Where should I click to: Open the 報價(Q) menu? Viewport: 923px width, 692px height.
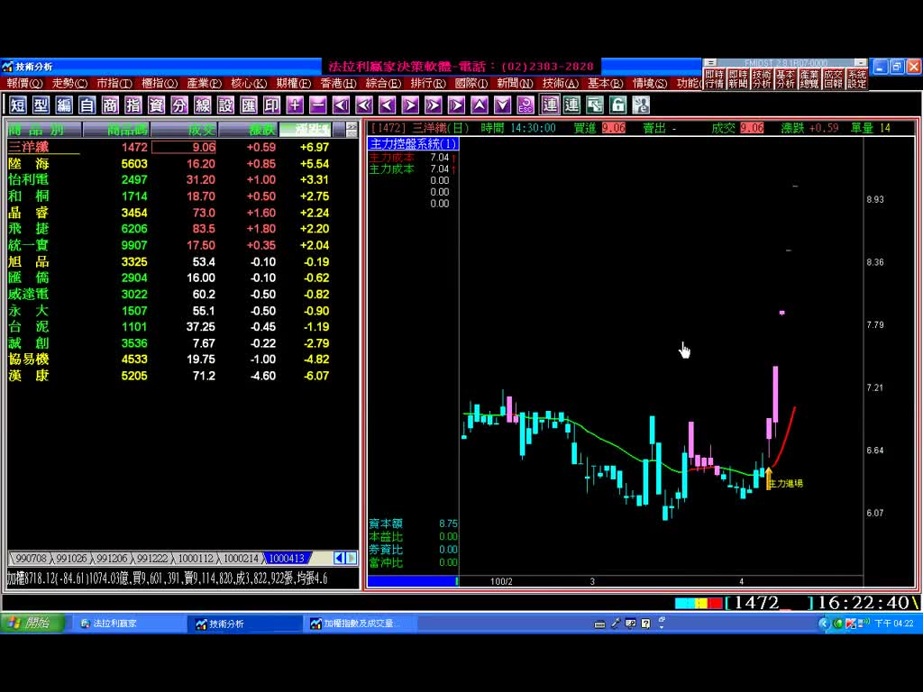[24, 84]
